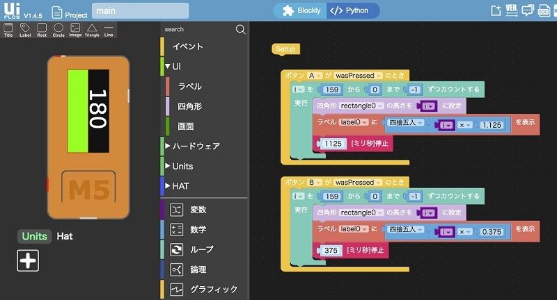Click the search magnifier icon

(240, 29)
